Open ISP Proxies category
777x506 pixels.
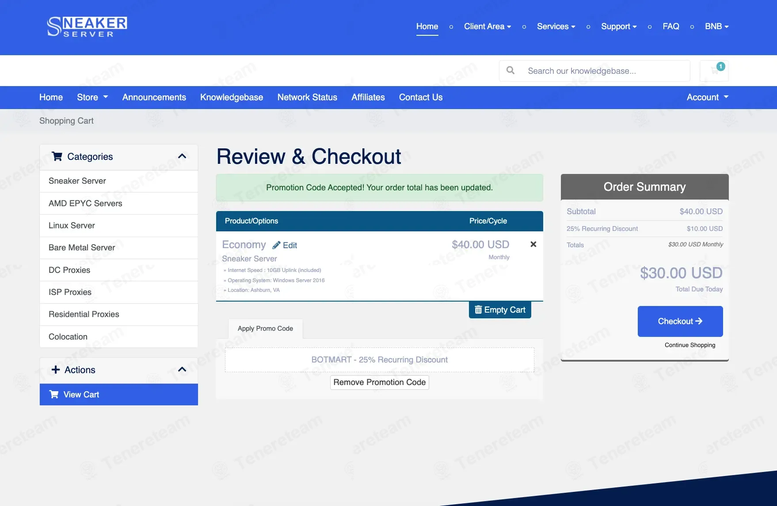pos(119,292)
